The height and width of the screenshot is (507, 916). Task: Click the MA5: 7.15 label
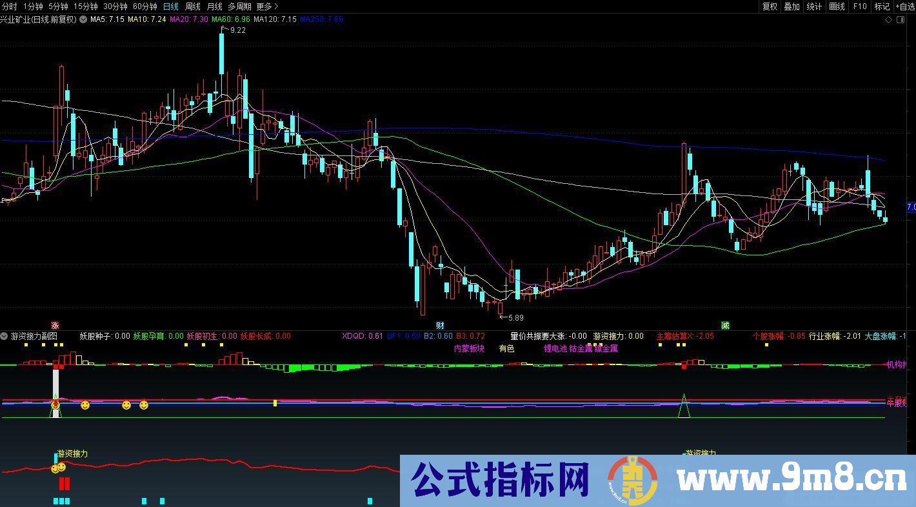[107, 19]
